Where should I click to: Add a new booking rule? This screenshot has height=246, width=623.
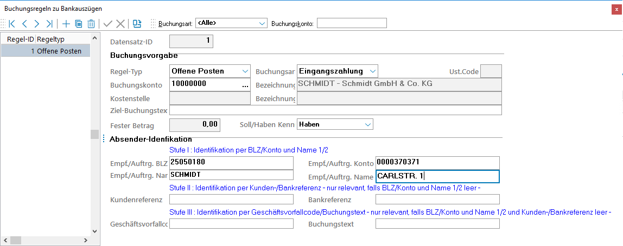(66, 24)
